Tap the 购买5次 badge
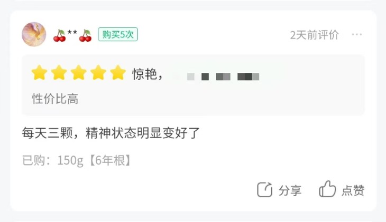The height and width of the screenshot is (222, 386). (x=118, y=34)
